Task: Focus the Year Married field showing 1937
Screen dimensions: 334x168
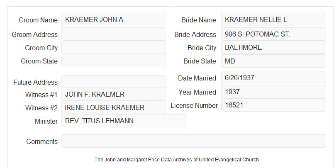Action: click(273, 92)
